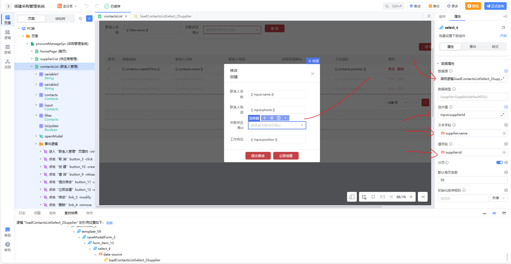Click the copy icon next to select_4

click(503, 27)
